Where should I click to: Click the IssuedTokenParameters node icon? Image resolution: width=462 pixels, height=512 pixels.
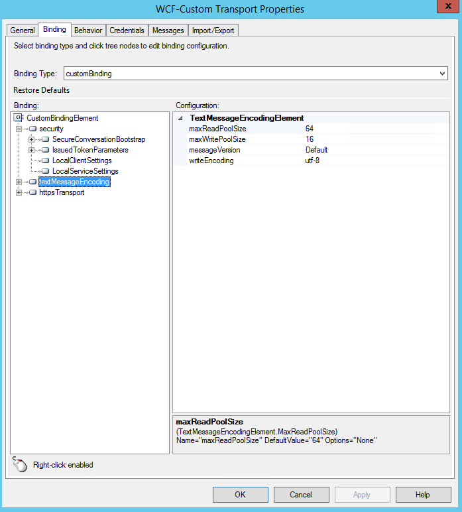(x=46, y=150)
